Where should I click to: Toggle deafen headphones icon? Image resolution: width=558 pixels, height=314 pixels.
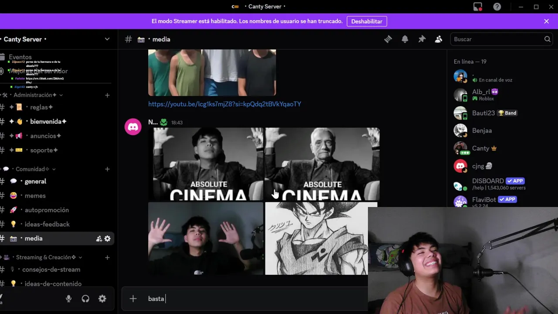coord(85,299)
